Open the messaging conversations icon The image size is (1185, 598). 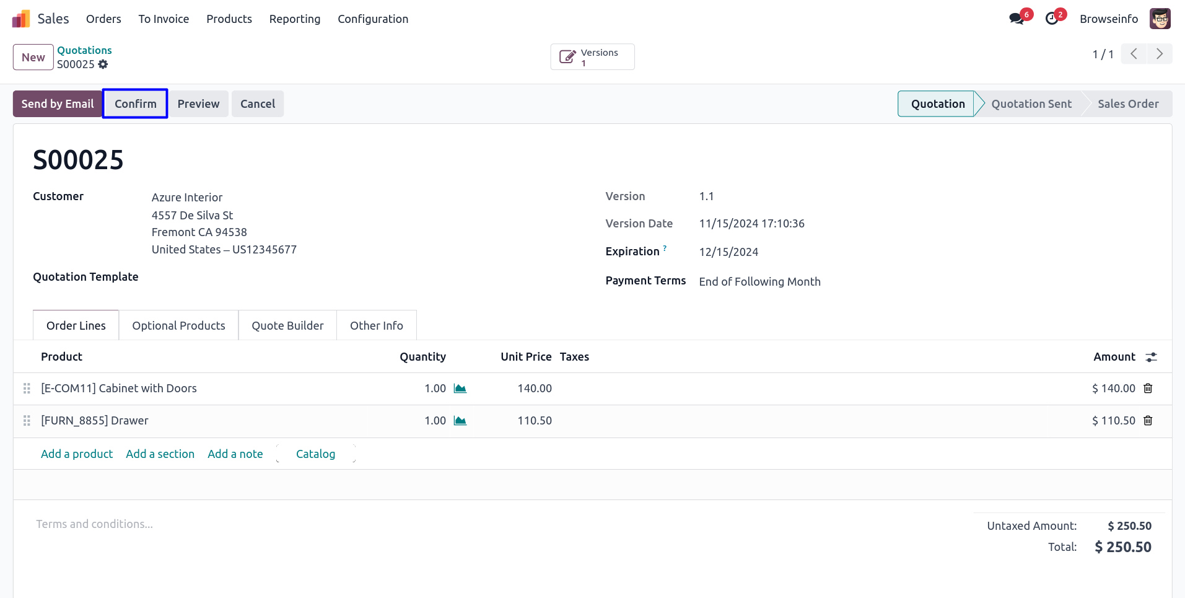click(x=1016, y=19)
